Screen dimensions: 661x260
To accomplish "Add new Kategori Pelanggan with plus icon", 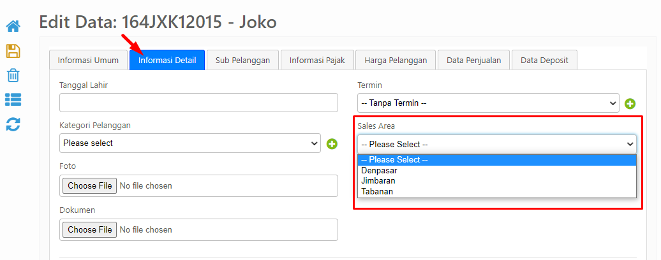I will coord(332,144).
